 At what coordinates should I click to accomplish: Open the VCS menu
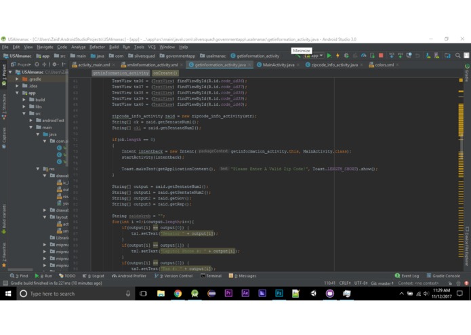(152, 47)
